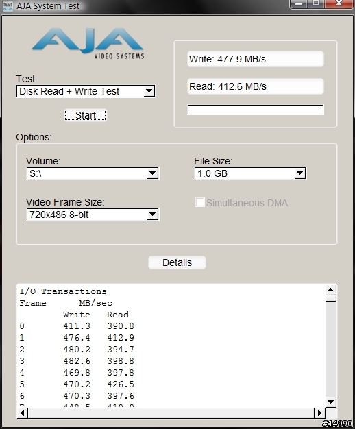The image size is (355, 429).
Task: Click the "Read" column header in the log
Action: click(x=118, y=315)
